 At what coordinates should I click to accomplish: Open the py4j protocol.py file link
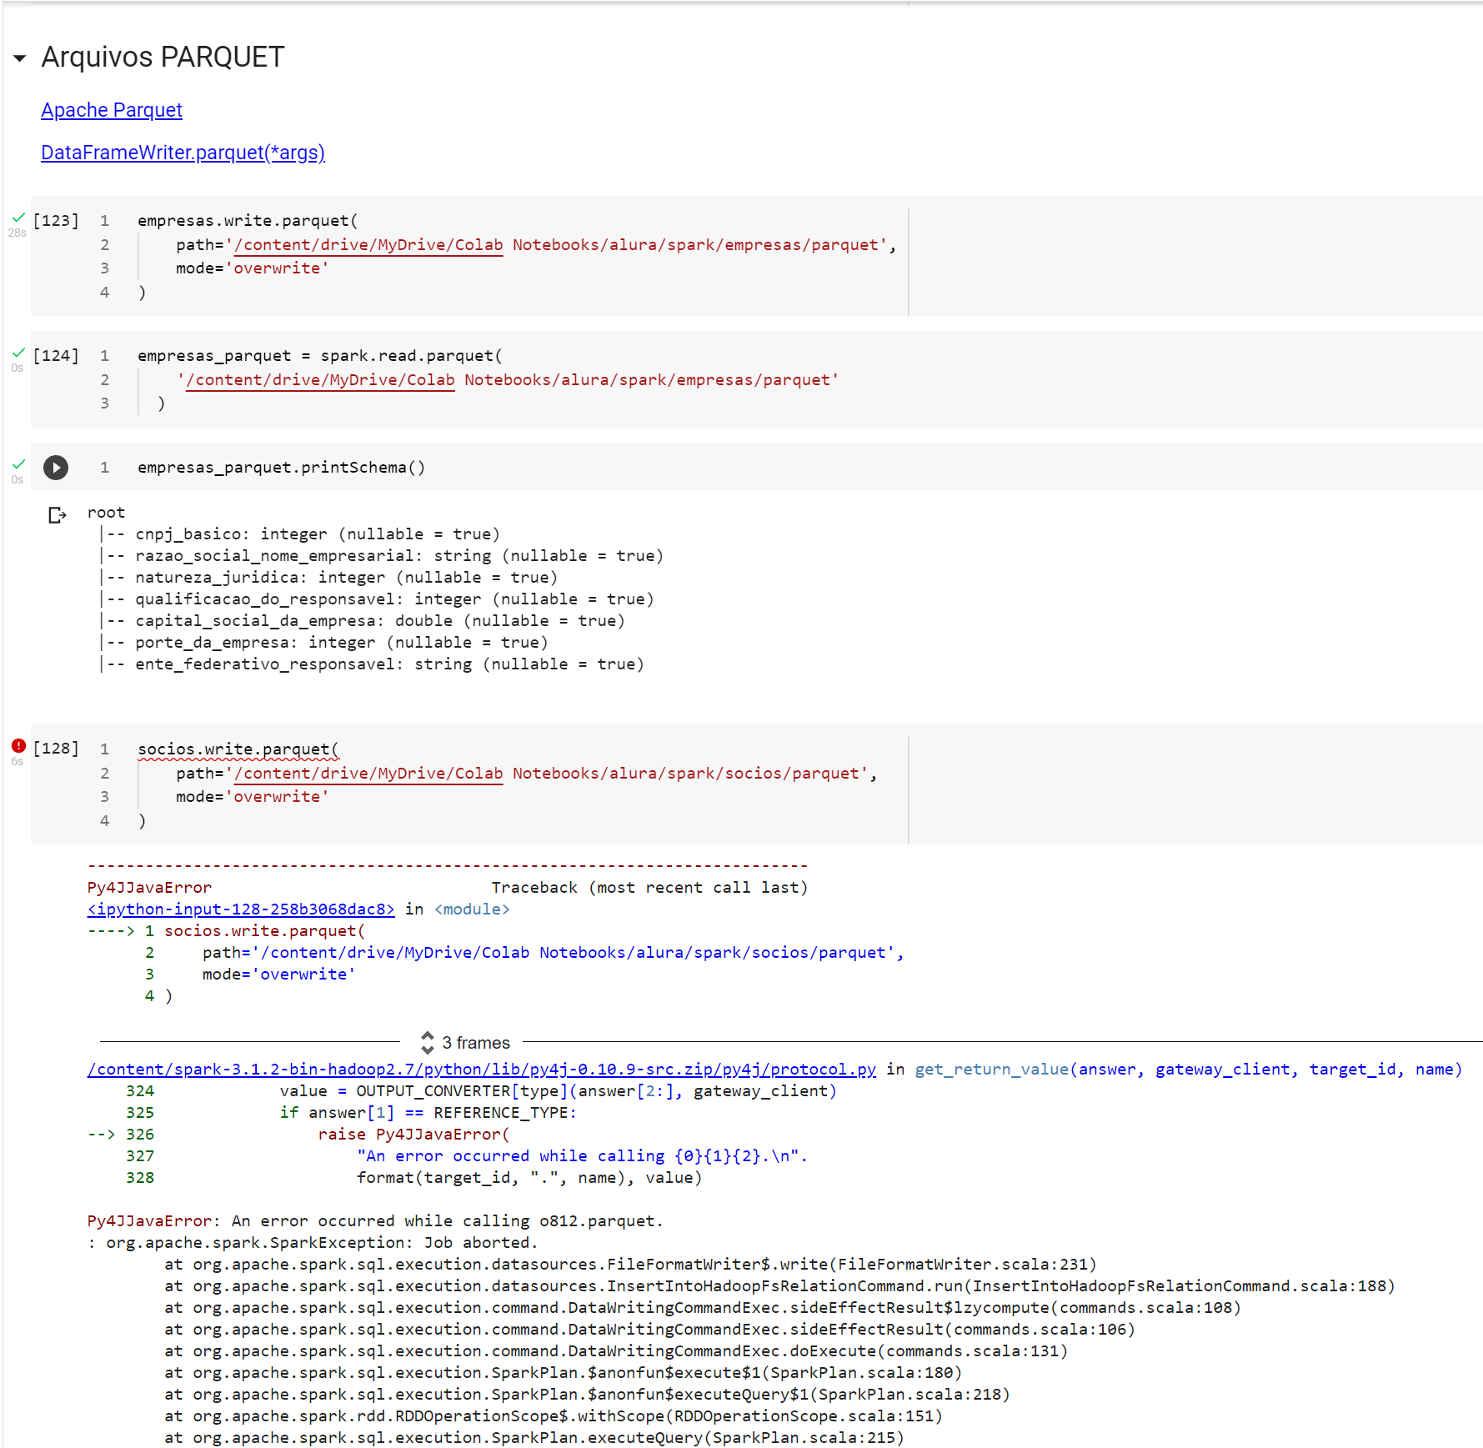click(482, 1070)
